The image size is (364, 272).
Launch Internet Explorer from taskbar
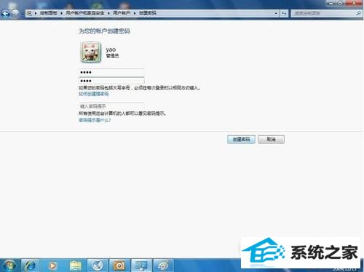click(x=30, y=265)
